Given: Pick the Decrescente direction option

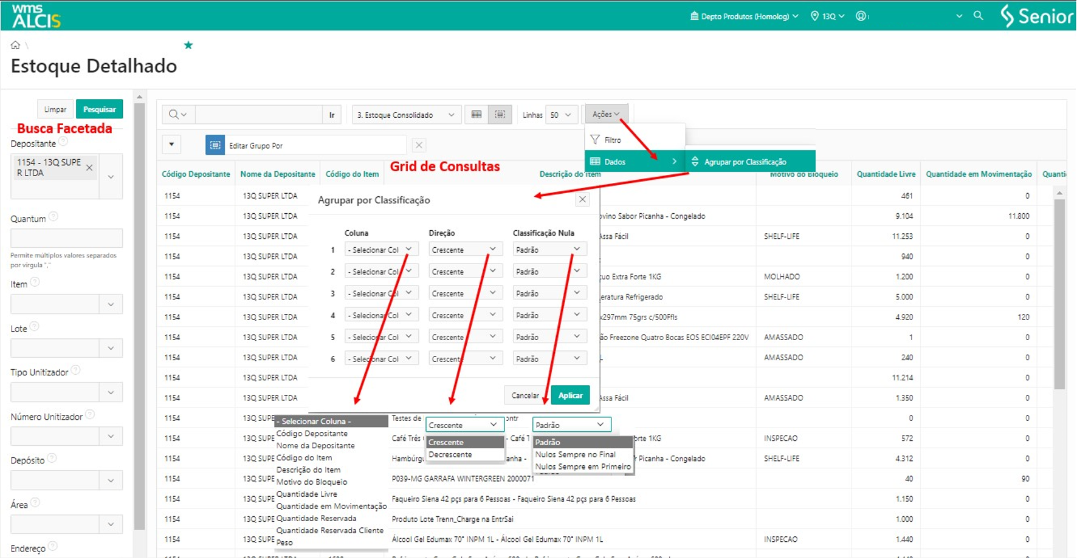Looking at the screenshot, I should (465, 454).
